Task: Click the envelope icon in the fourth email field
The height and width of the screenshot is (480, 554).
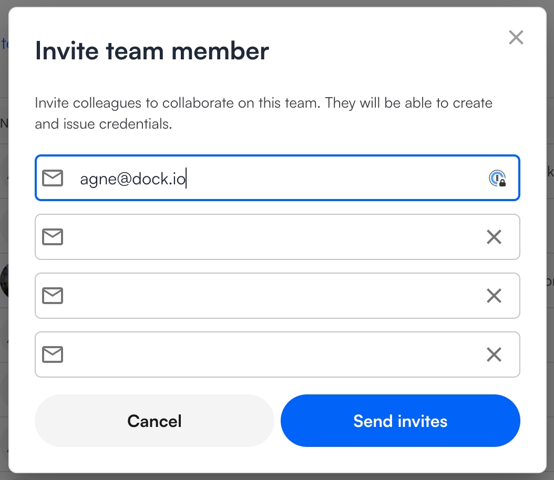Action: (x=53, y=355)
